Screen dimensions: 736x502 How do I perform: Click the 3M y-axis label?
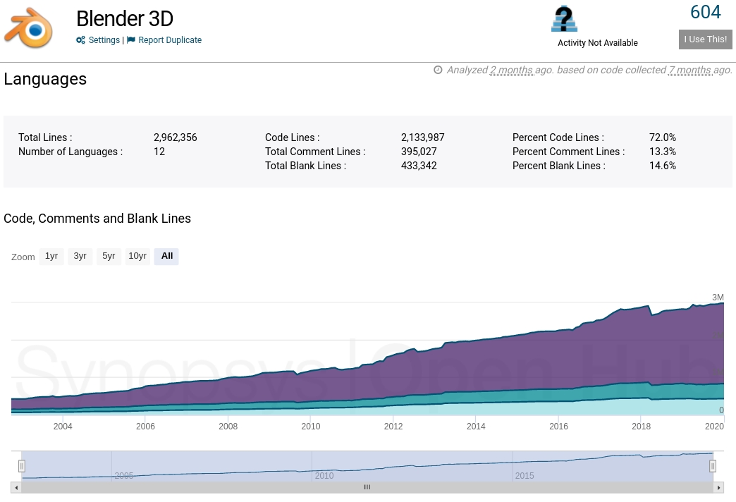click(x=718, y=298)
